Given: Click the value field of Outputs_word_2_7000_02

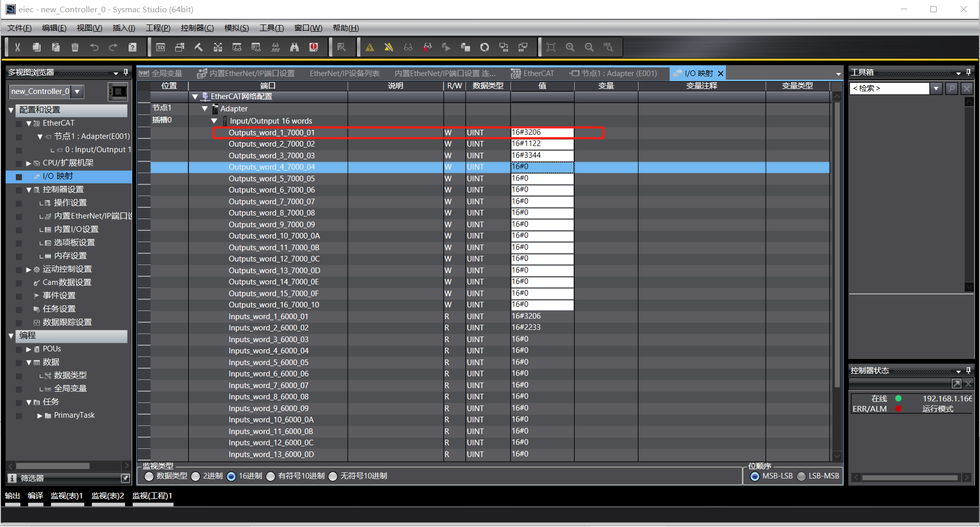Looking at the screenshot, I should point(542,144).
